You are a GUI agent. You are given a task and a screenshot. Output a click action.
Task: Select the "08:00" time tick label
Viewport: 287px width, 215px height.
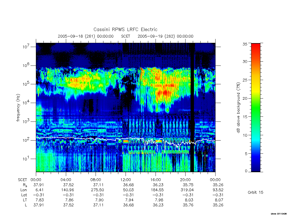(96, 180)
